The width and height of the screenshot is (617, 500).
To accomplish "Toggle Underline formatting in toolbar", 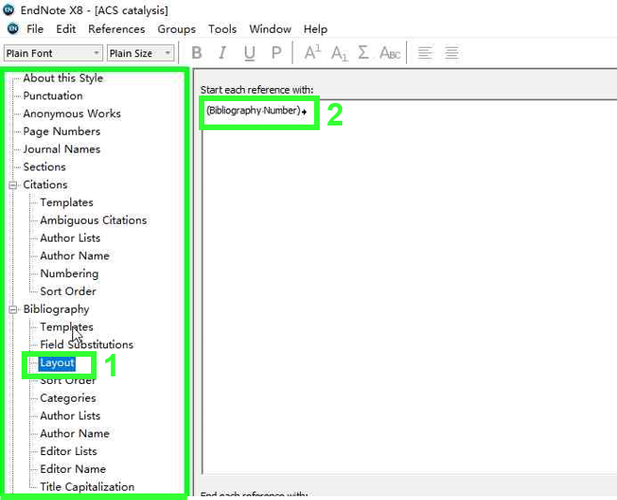I will (249, 53).
